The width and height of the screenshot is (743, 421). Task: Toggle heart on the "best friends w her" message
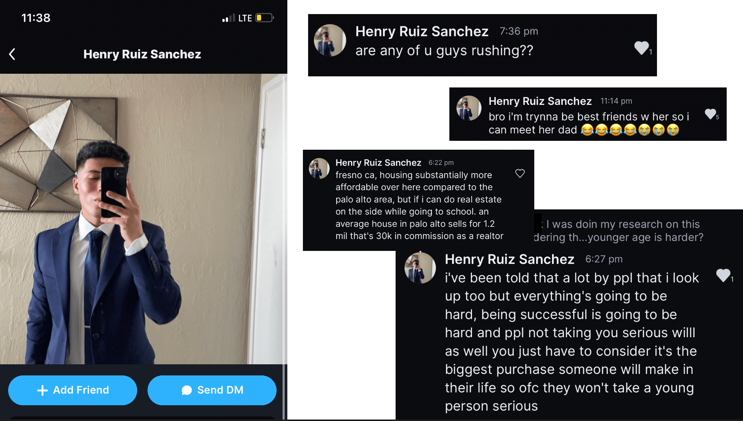(x=710, y=114)
